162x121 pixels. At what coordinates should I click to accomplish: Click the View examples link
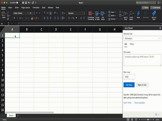(x=139, y=103)
